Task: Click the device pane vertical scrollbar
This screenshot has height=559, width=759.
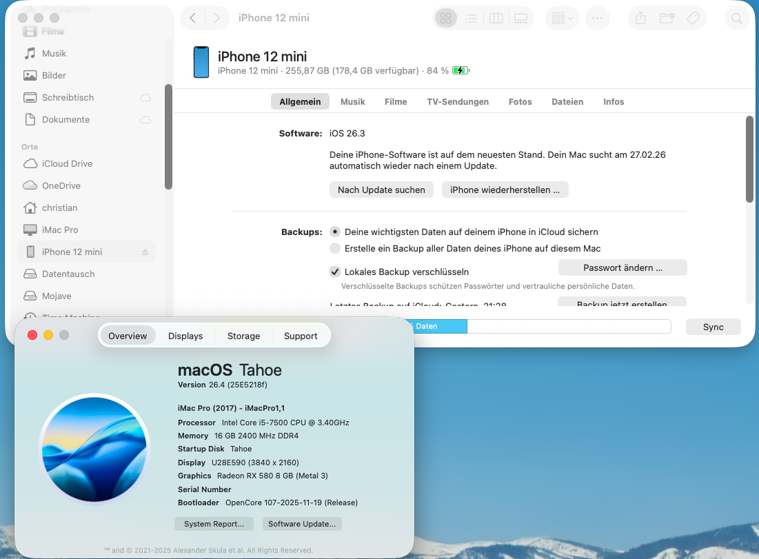Action: click(x=749, y=159)
